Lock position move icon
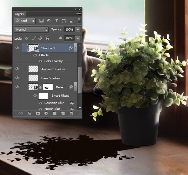 tap(40, 38)
